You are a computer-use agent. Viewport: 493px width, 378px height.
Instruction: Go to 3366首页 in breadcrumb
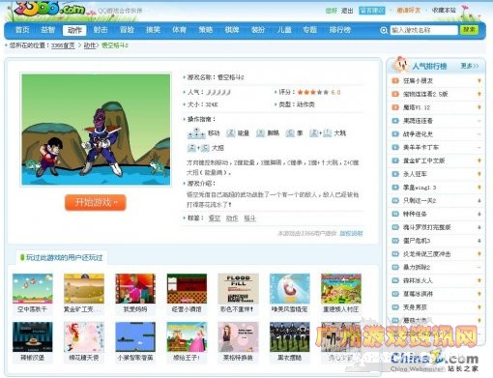click(x=63, y=45)
